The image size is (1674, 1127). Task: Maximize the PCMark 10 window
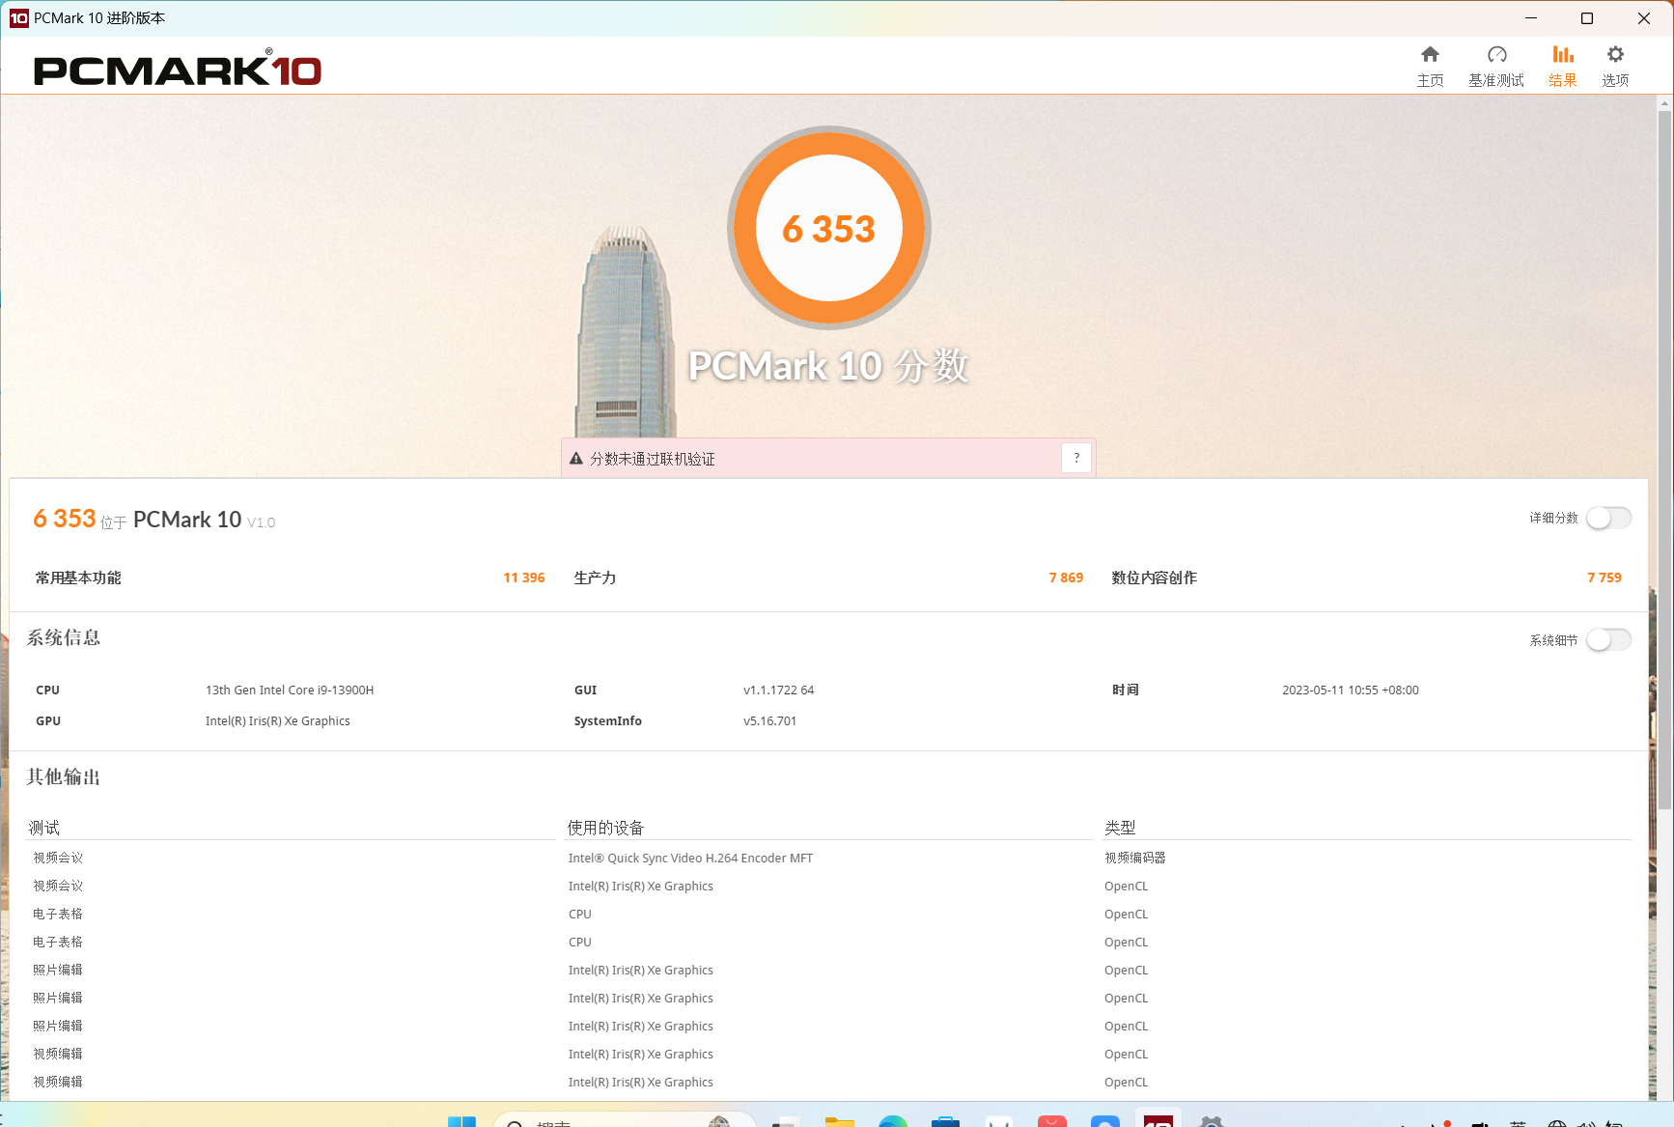tap(1587, 18)
